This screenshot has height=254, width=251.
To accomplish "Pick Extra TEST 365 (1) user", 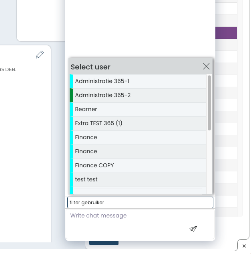I will (138, 124).
